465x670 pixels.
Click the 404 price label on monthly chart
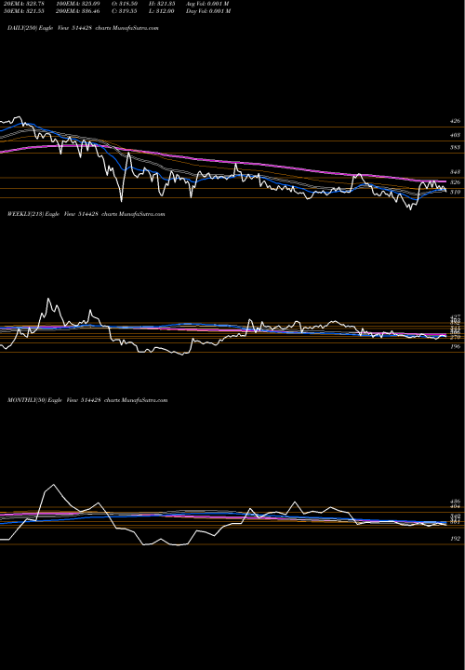[x=455, y=506]
